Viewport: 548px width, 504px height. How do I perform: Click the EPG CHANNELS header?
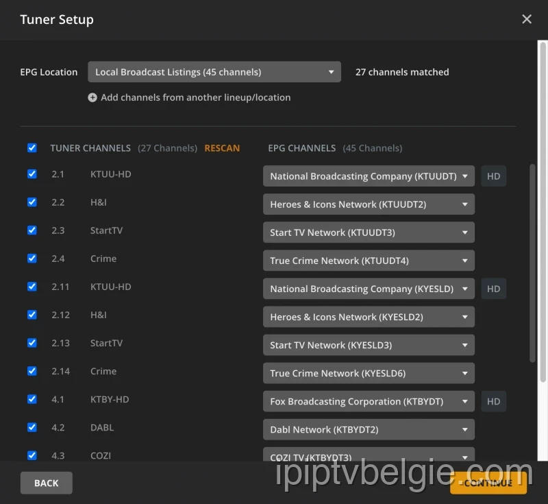[x=301, y=148]
